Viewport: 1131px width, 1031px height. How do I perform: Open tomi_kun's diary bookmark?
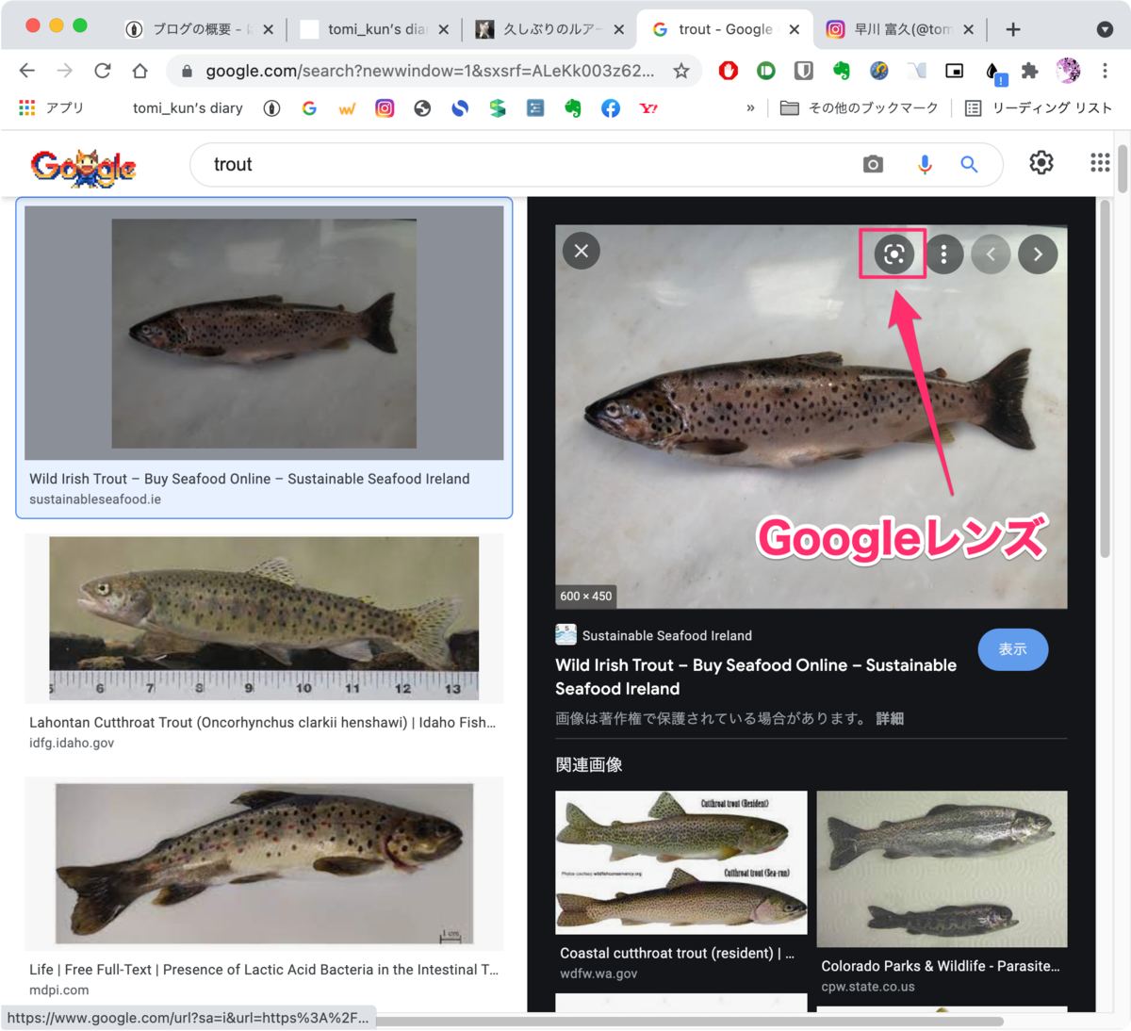[188, 108]
